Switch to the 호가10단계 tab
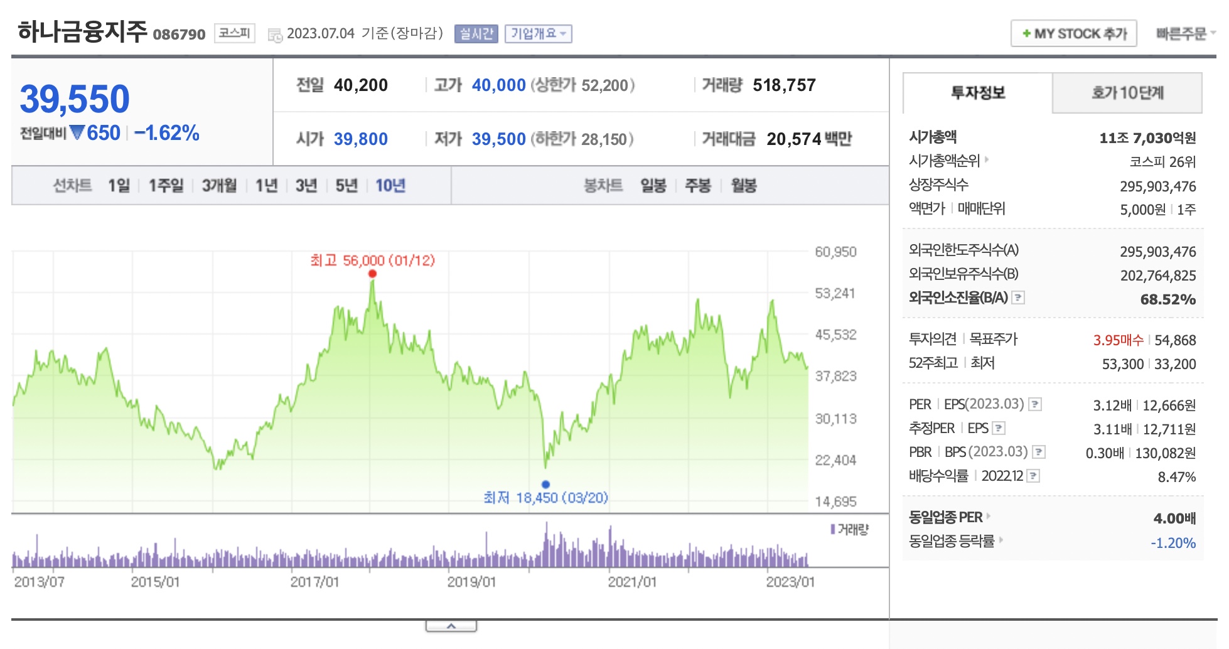The width and height of the screenshot is (1229, 649). 1127,93
